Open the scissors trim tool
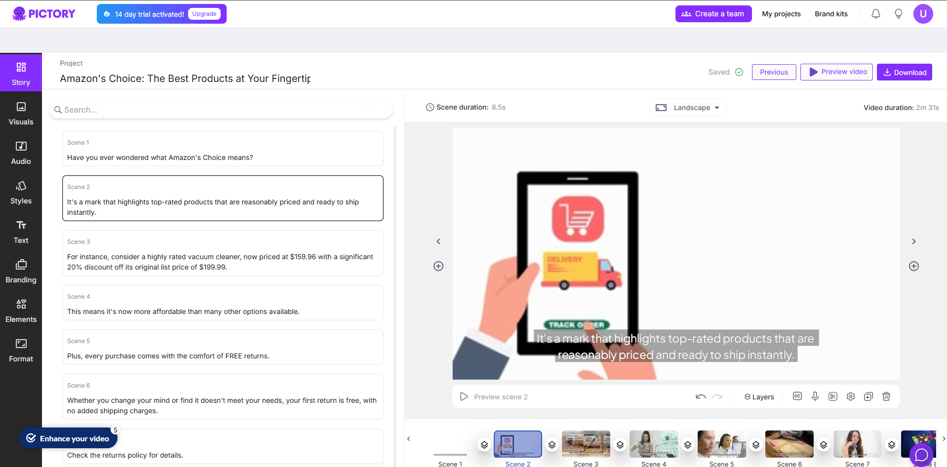 (x=833, y=396)
